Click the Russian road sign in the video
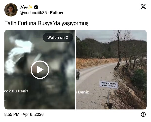The height and width of the screenshot is (122, 151). tap(109, 85)
